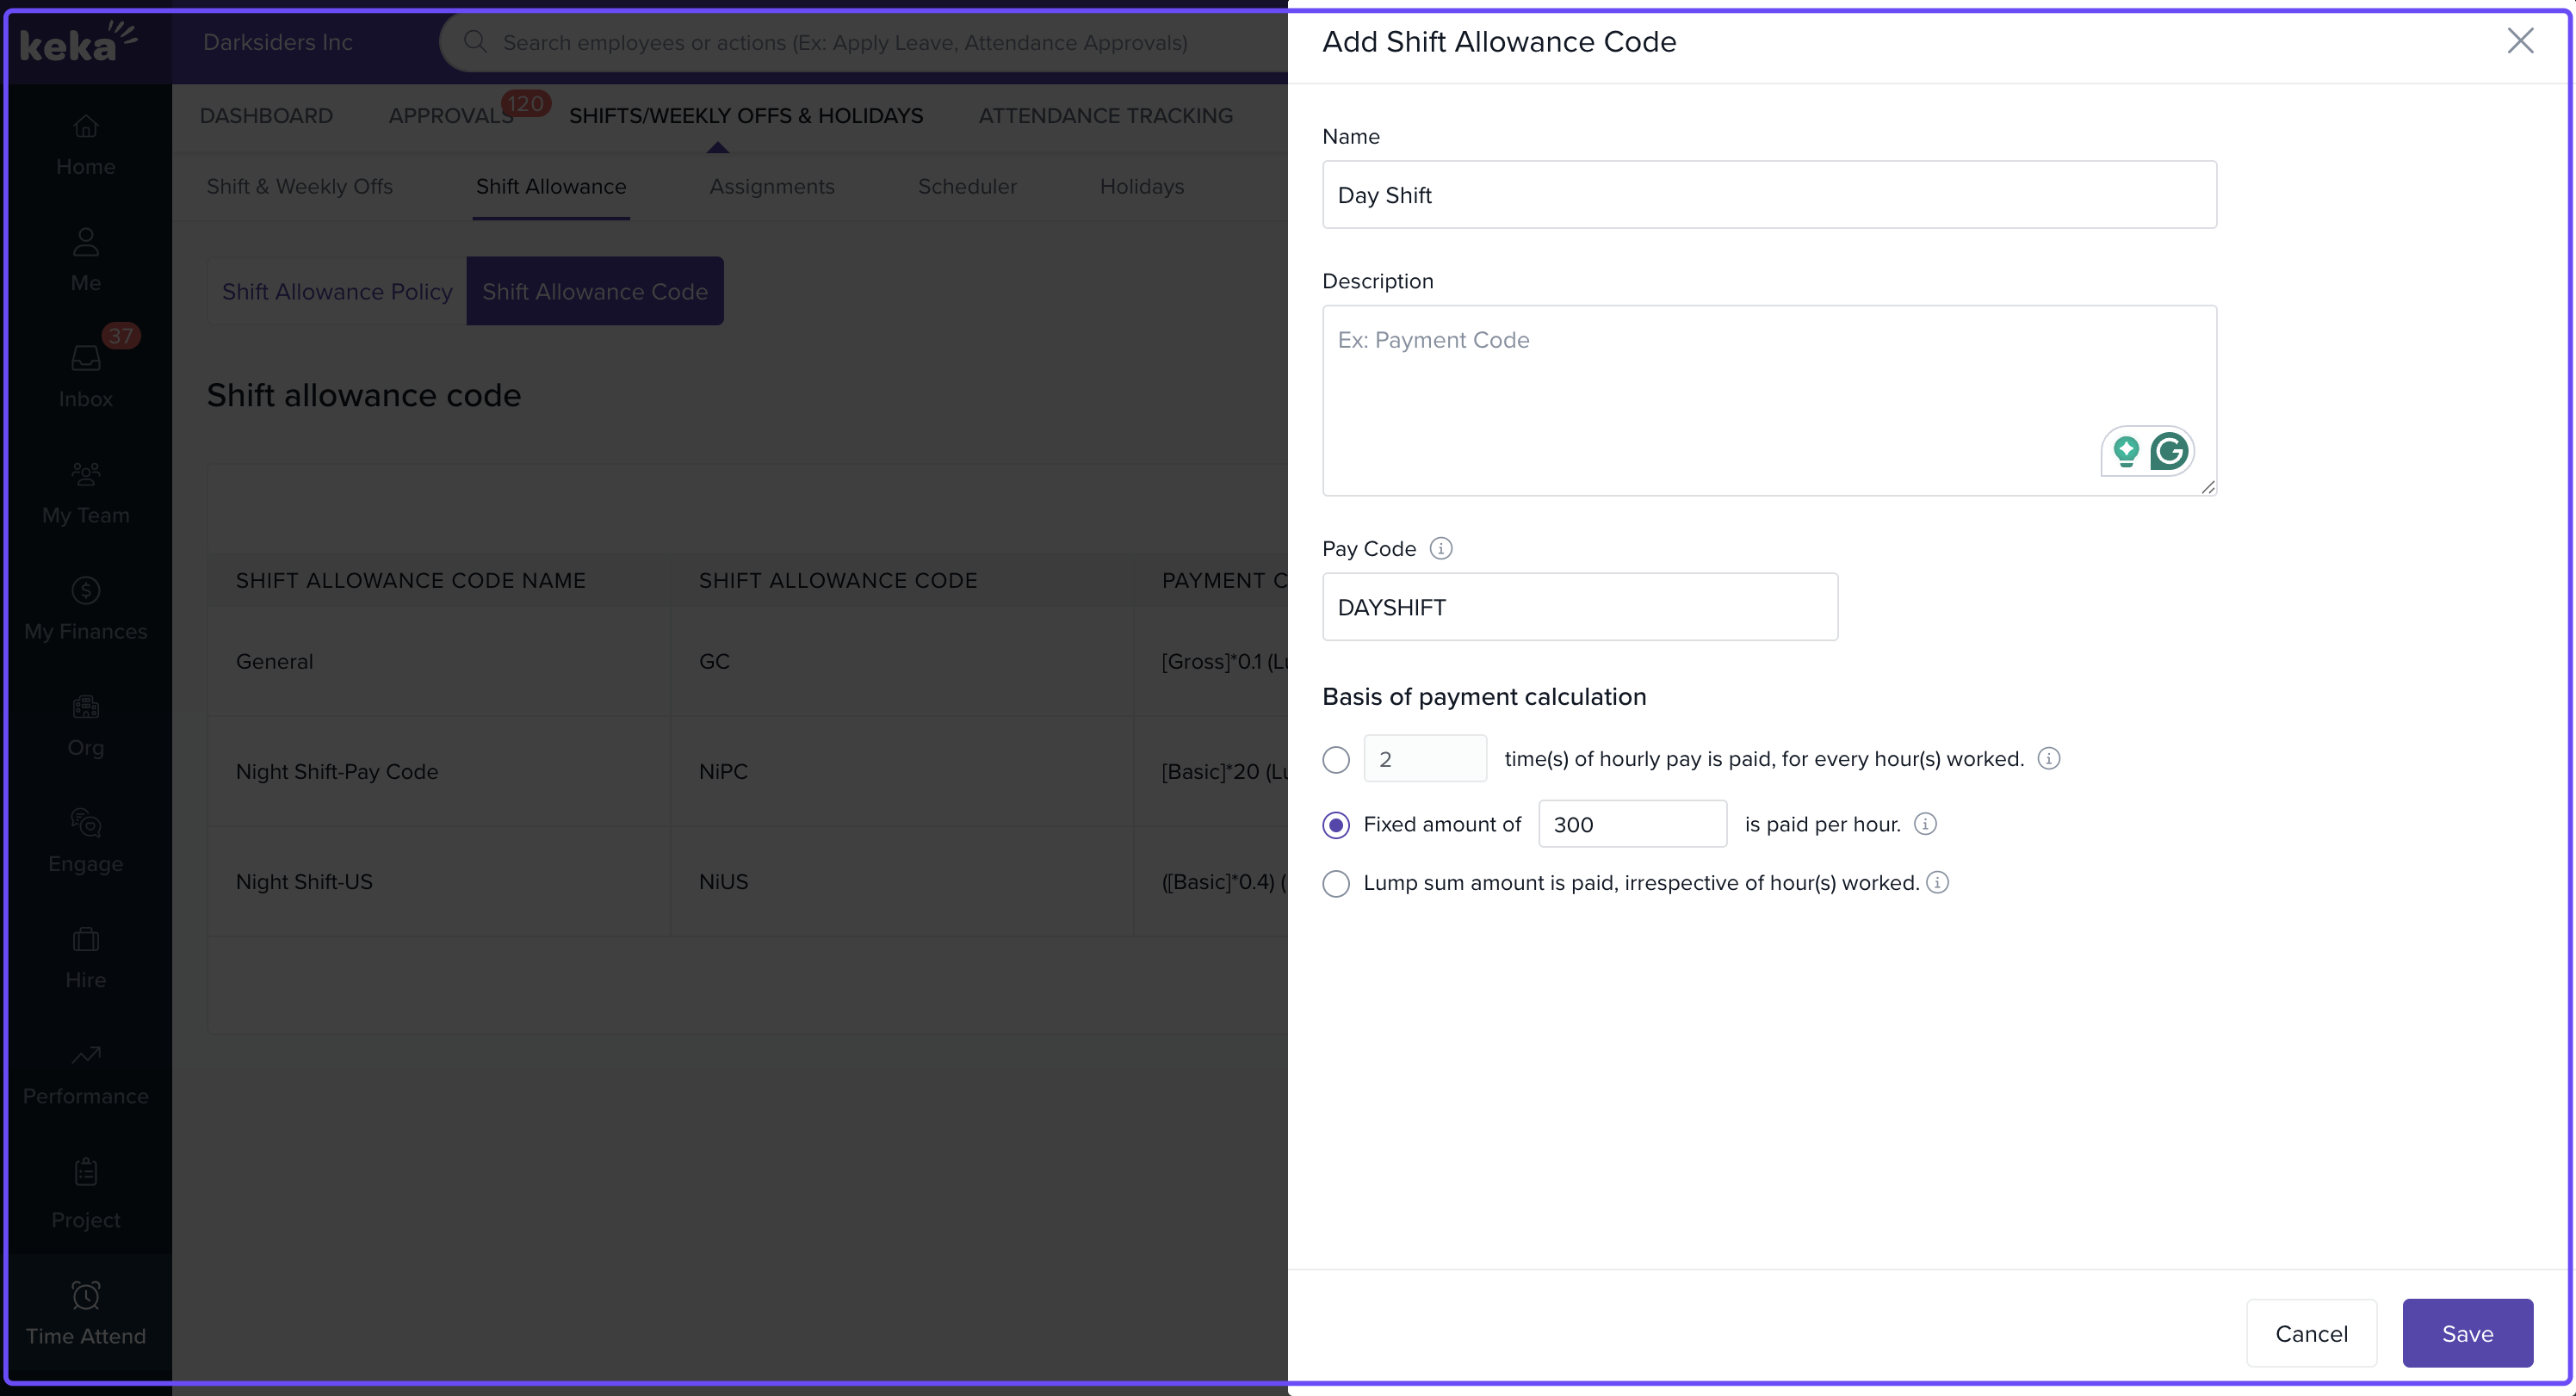Viewport: 2576px width, 1396px height.
Task: Select the Org icon
Action: pos(85,725)
